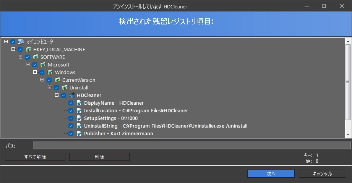Click the vertical scrollbar thumb

coord(348,82)
